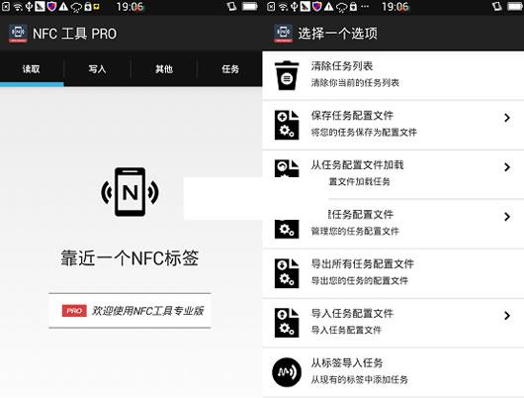Viewport: 524px width, 398px height.
Task: Tap 清除你当前的任务列表 subtitle
Action: coord(355,83)
